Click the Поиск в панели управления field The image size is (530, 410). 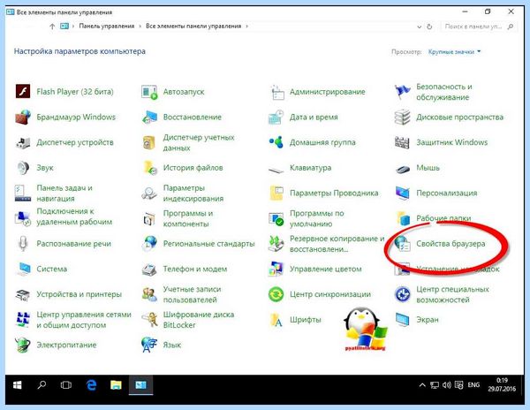pyautogui.click(x=479, y=27)
